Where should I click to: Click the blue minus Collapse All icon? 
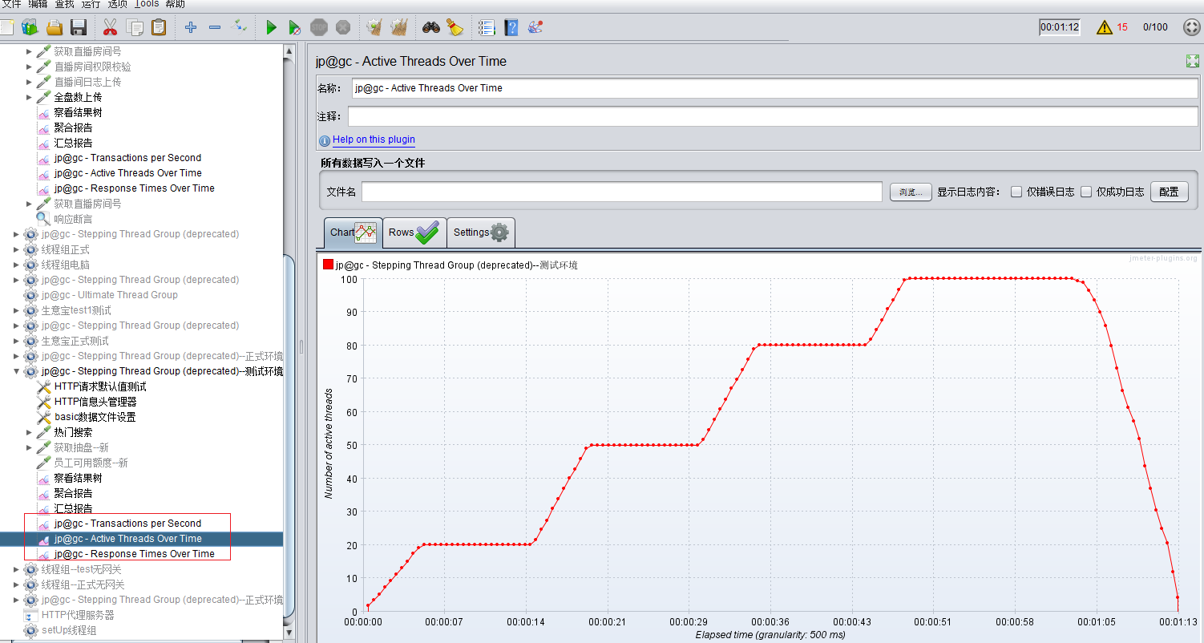coord(215,27)
